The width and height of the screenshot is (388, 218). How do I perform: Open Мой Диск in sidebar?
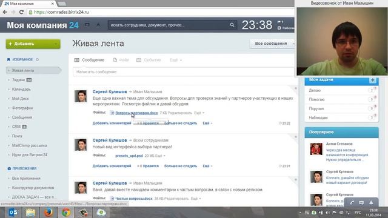[x=21, y=99]
